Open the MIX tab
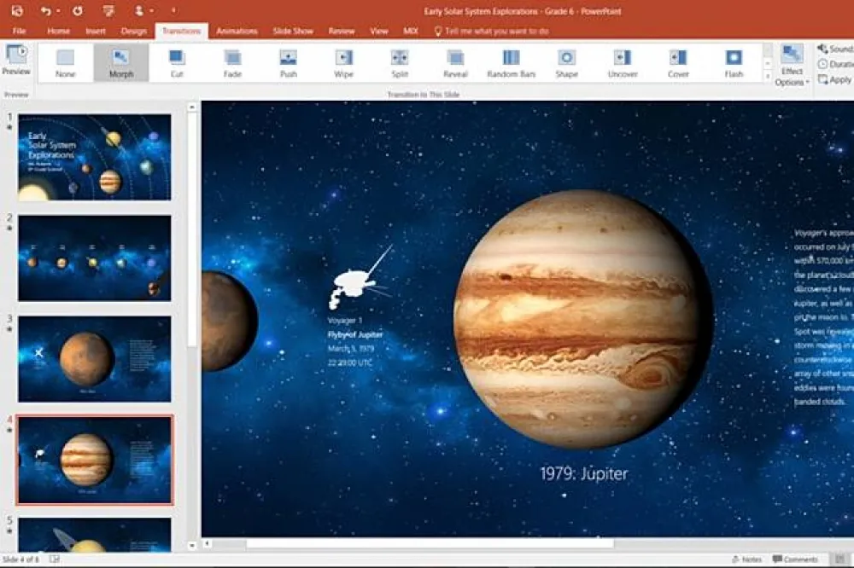Viewport: 854px width, 568px height. 411,31
